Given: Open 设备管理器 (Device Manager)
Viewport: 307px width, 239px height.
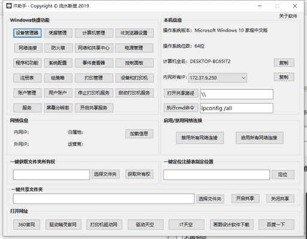Looking at the screenshot, I should 28,33.
